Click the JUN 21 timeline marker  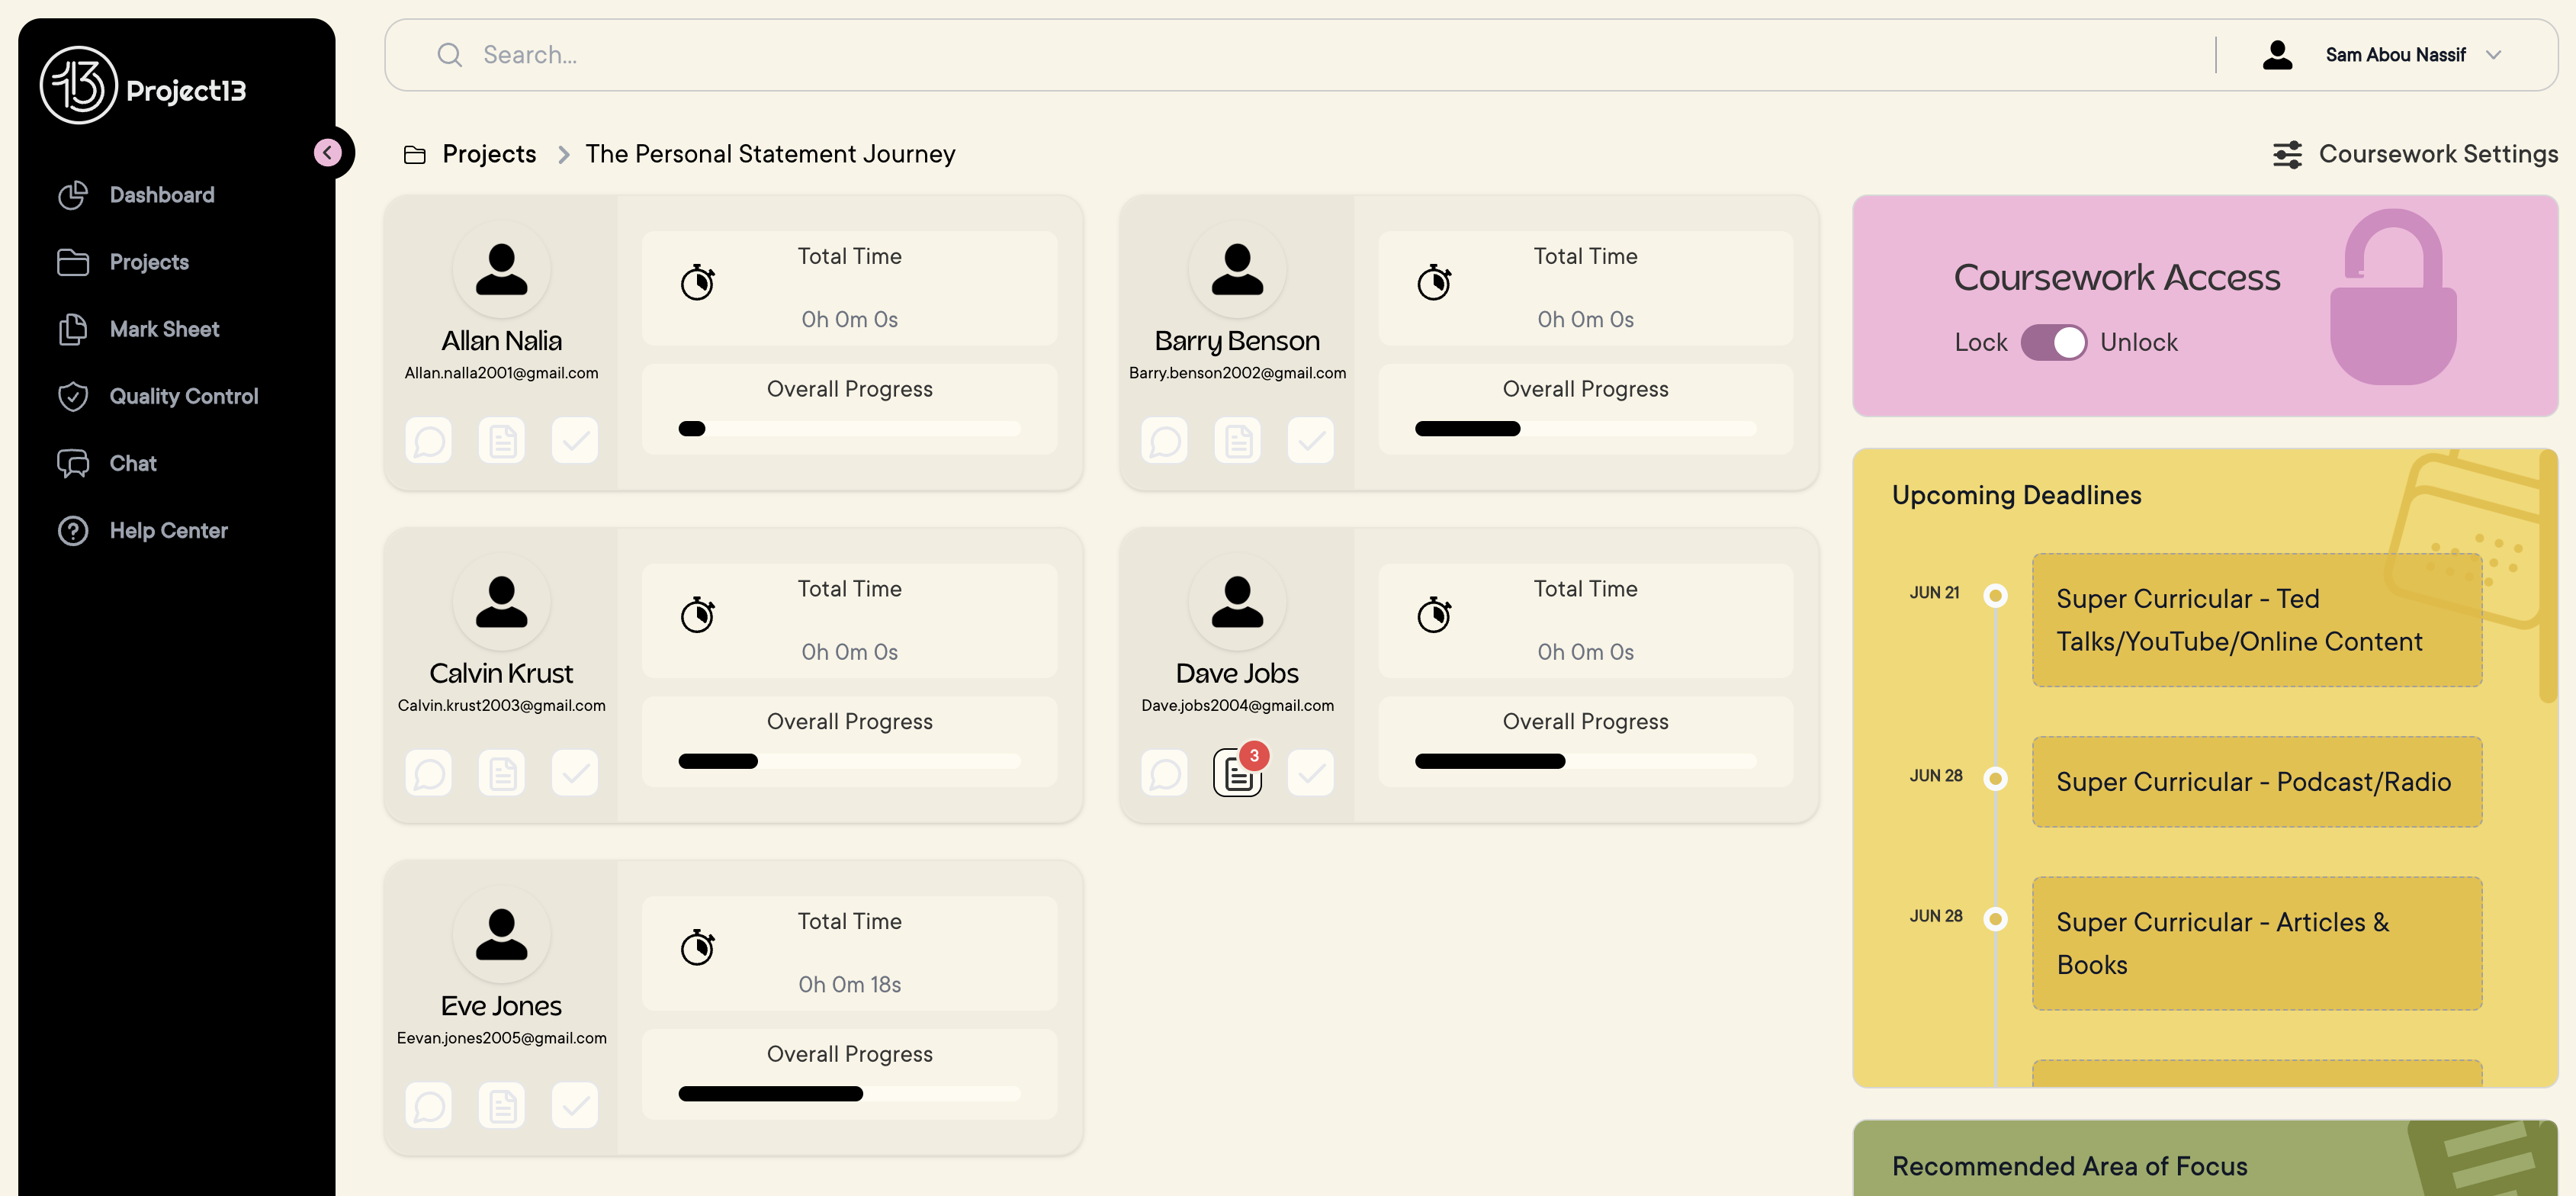click(1995, 596)
